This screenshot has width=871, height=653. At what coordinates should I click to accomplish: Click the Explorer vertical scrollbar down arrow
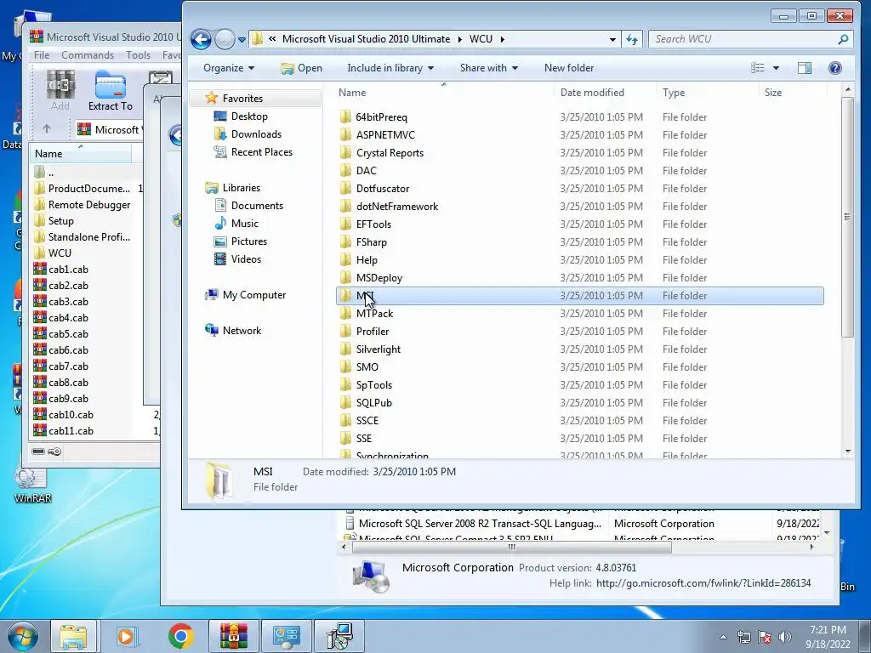pos(848,451)
